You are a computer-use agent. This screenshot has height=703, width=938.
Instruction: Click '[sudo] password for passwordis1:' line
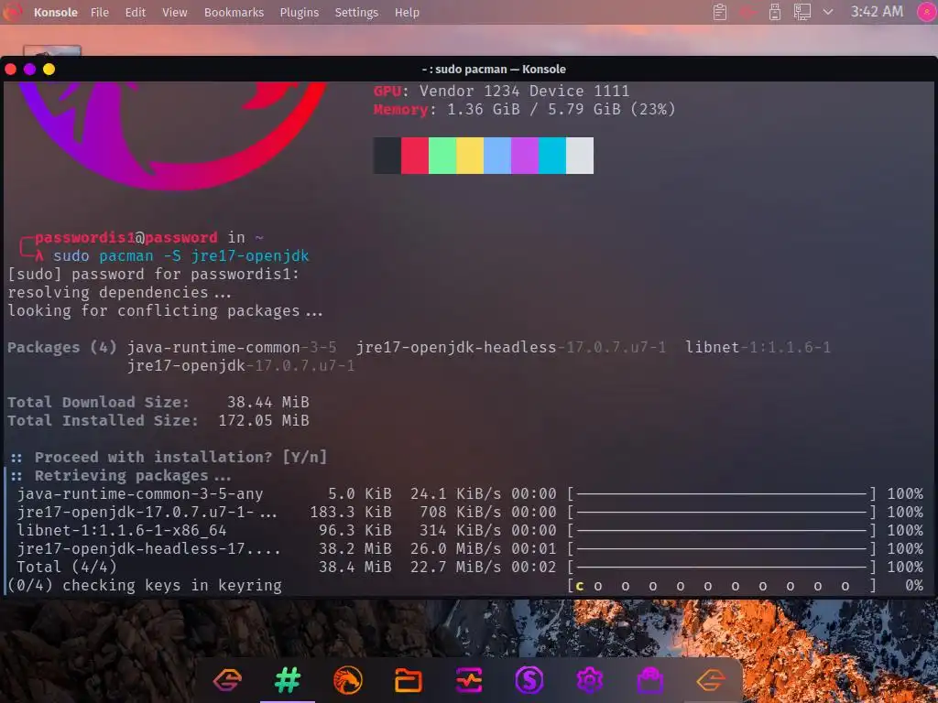pos(153,275)
